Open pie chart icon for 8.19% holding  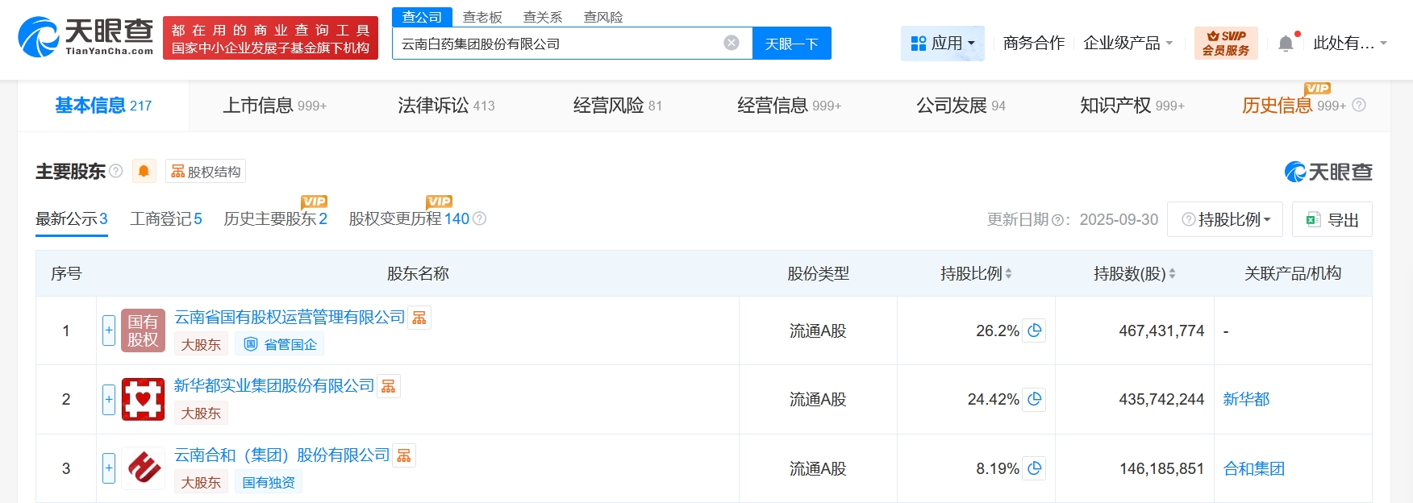point(1035,468)
